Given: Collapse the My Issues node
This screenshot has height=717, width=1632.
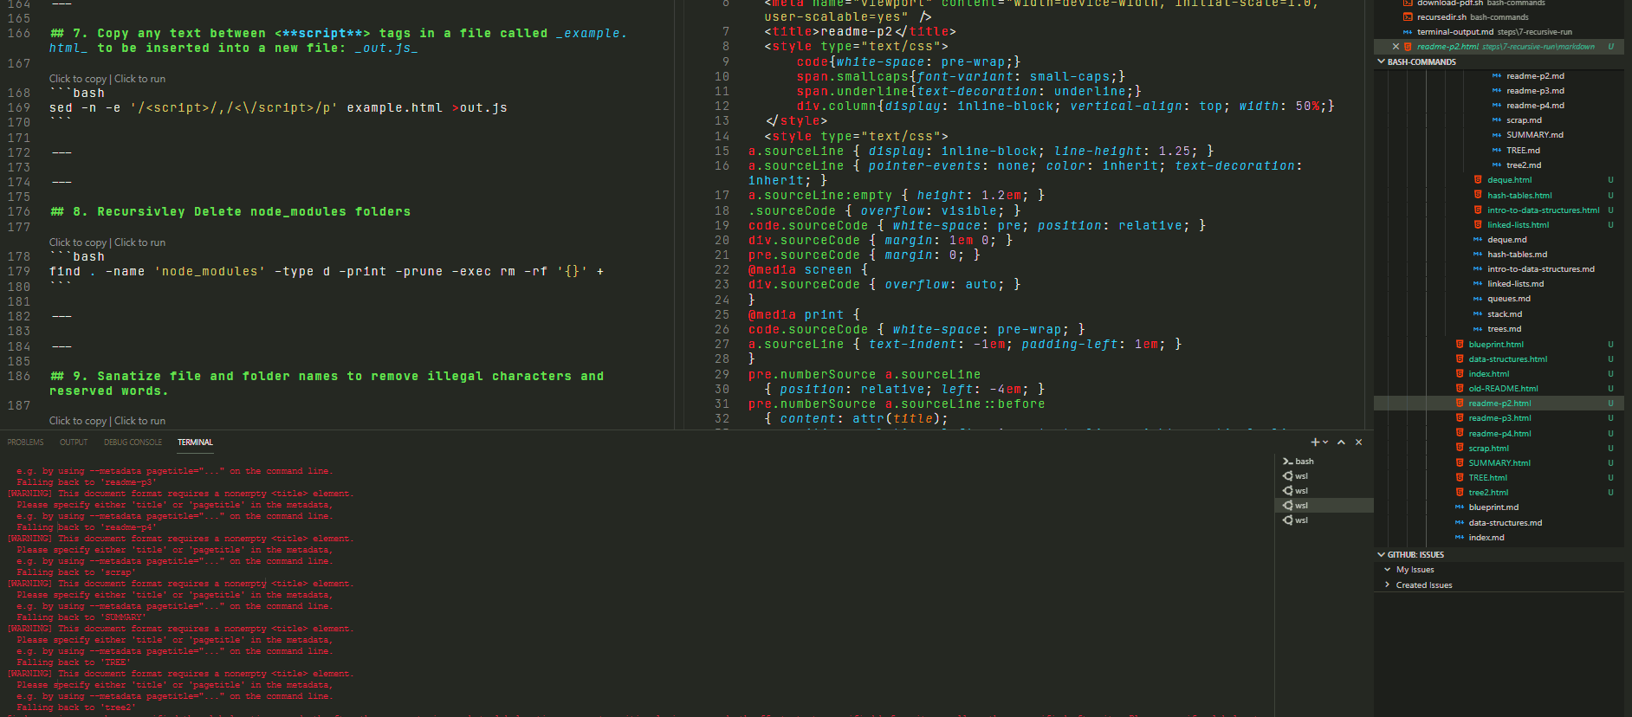Looking at the screenshot, I should (x=1388, y=570).
